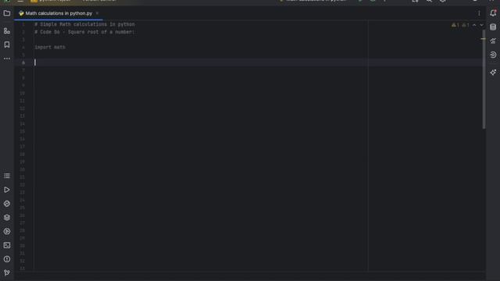Click the 'import math' line
Image resolution: width=500 pixels, height=281 pixels.
tap(50, 47)
